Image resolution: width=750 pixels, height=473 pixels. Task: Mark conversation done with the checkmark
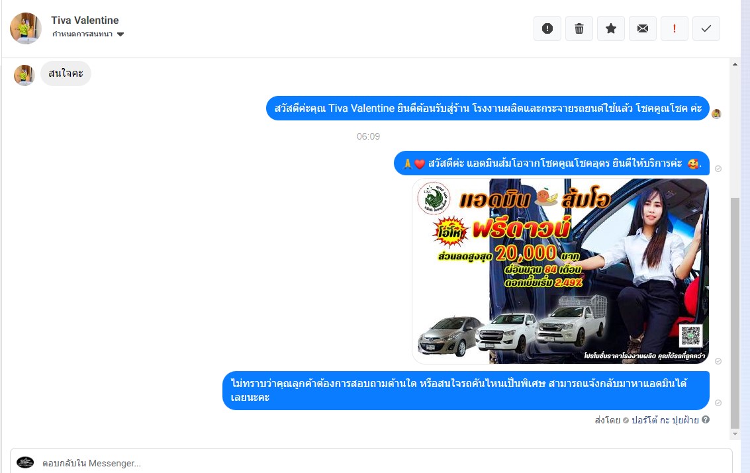(x=706, y=28)
